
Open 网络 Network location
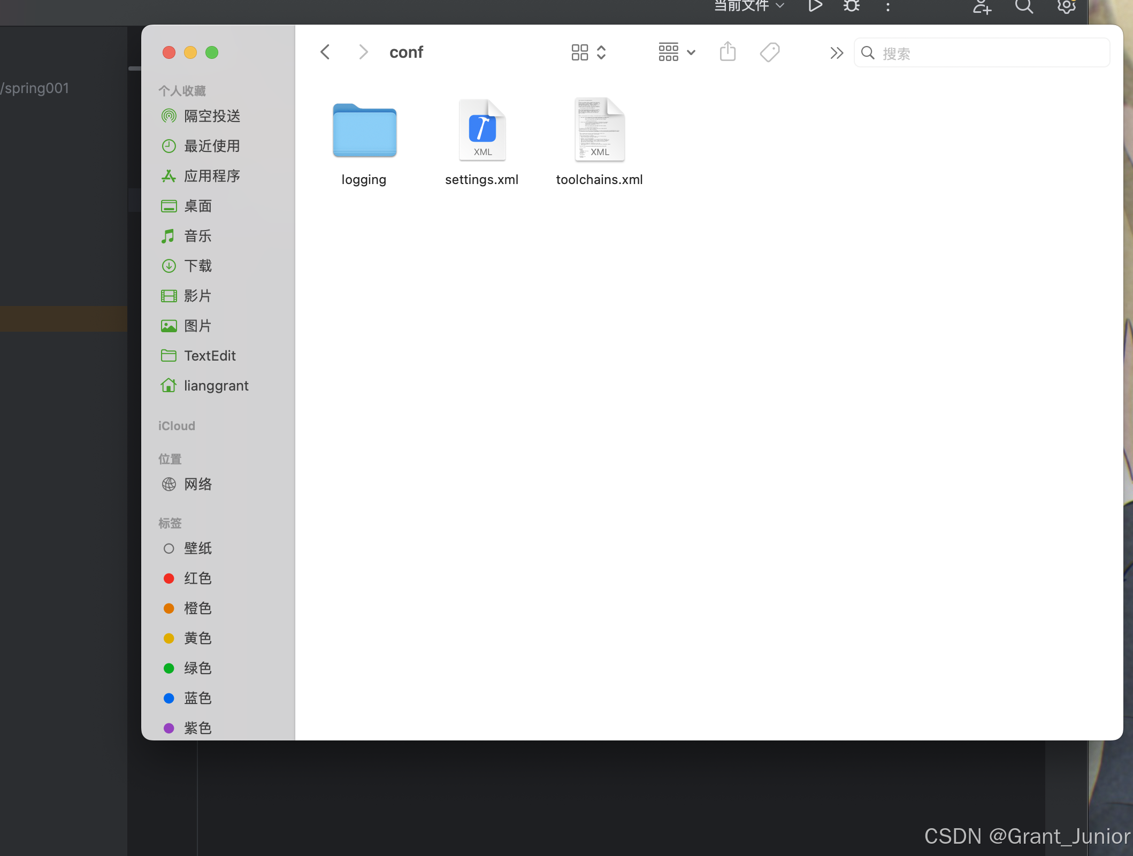(x=198, y=484)
